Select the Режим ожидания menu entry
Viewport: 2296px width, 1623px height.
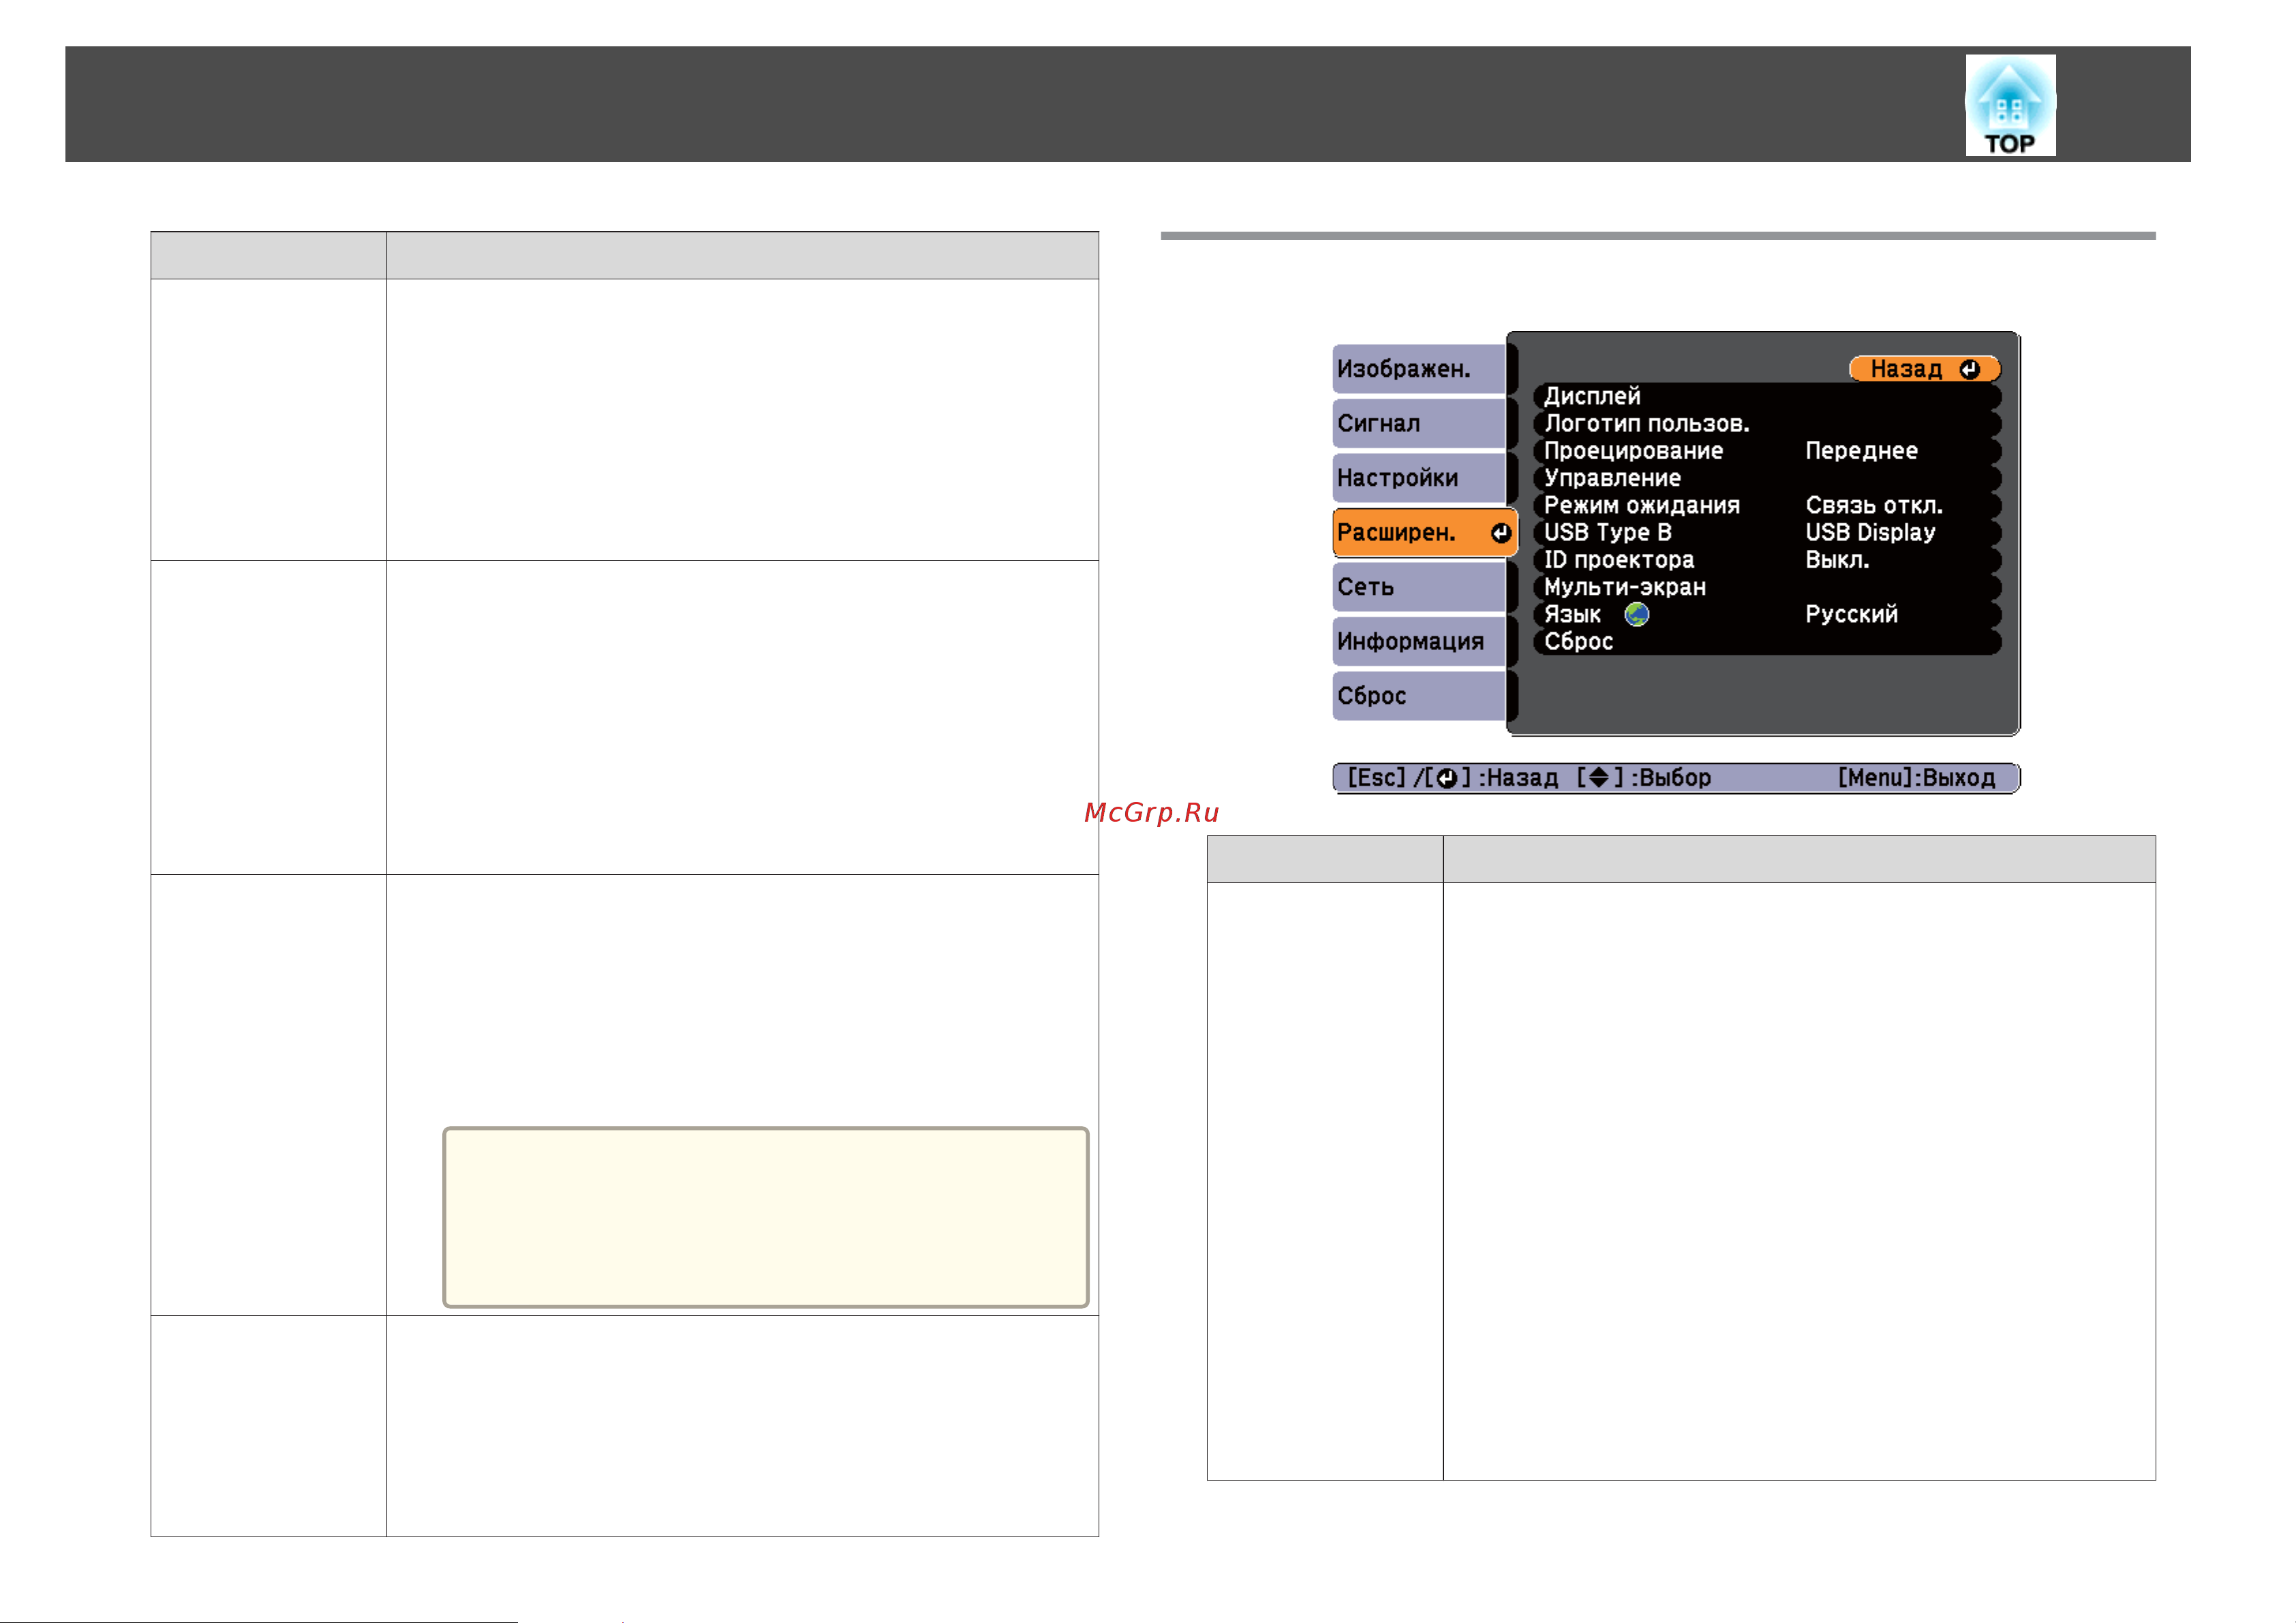[x=1767, y=505]
